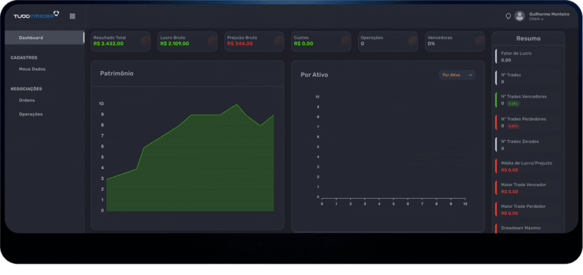Screen dimensions: 583x275
Task: Select Dashboard in the sidebar
Action: coord(31,38)
